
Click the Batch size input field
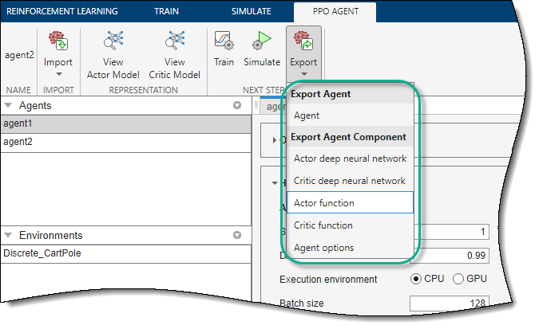449,304
